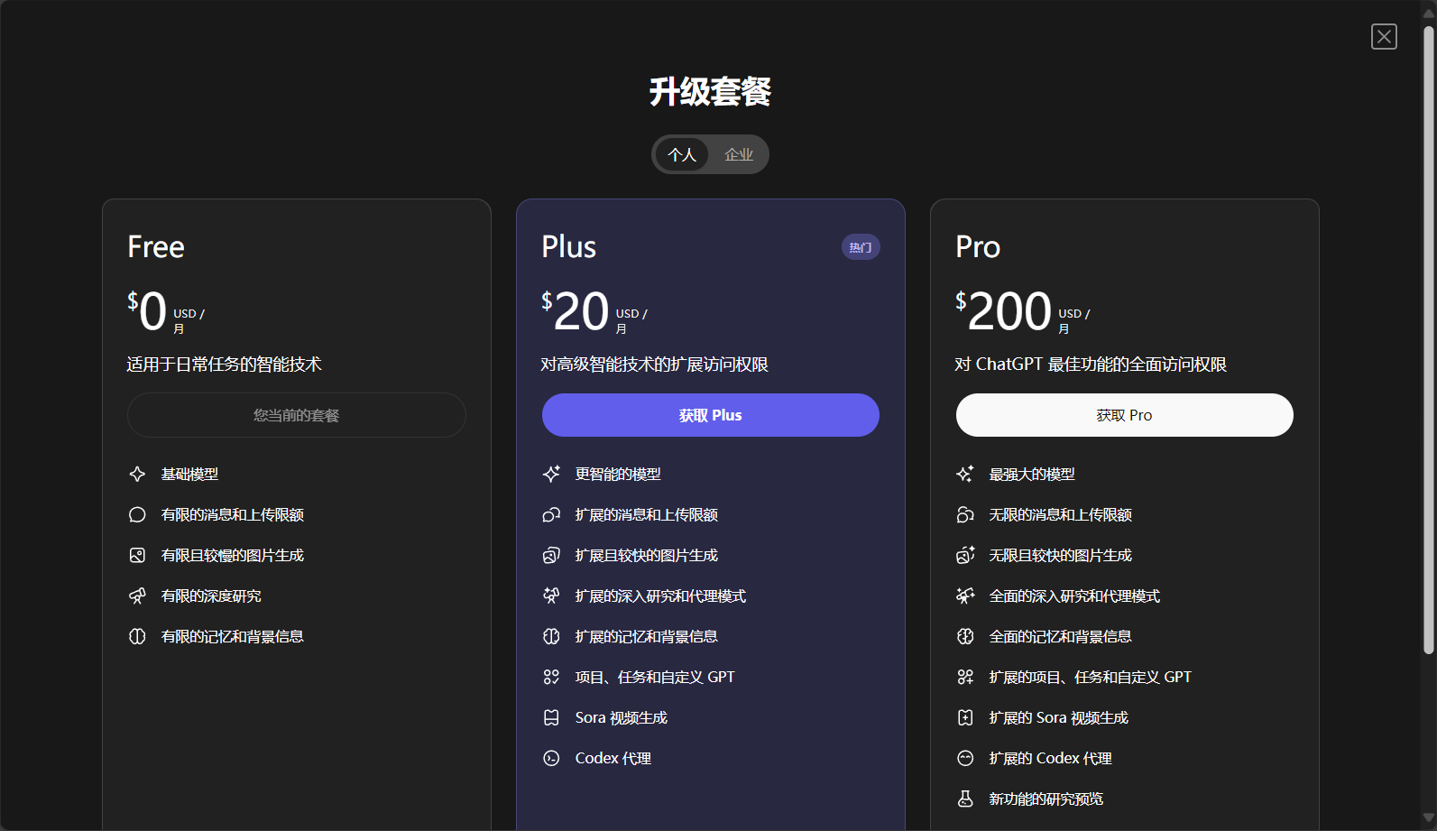Click the grid icon beside 项目、任务和自定义 GPT

pyautogui.click(x=551, y=677)
